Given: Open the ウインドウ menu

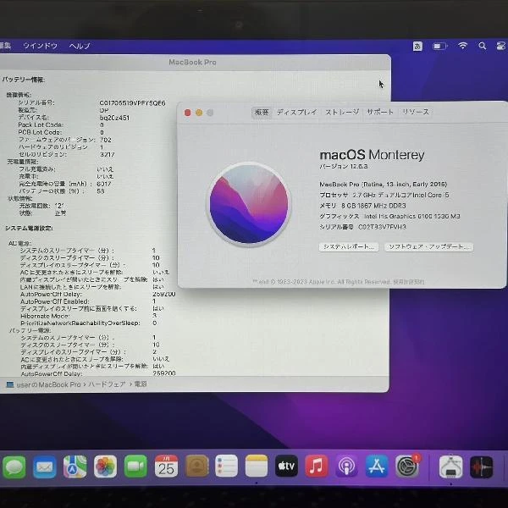Looking at the screenshot, I should click(x=40, y=45).
